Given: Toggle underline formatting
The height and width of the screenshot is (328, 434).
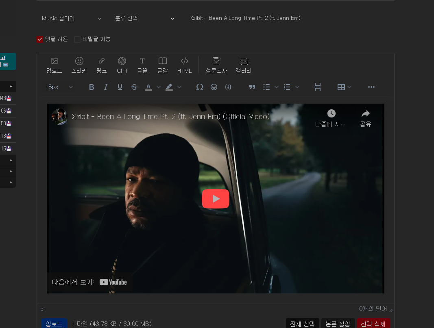Looking at the screenshot, I should click(x=120, y=87).
